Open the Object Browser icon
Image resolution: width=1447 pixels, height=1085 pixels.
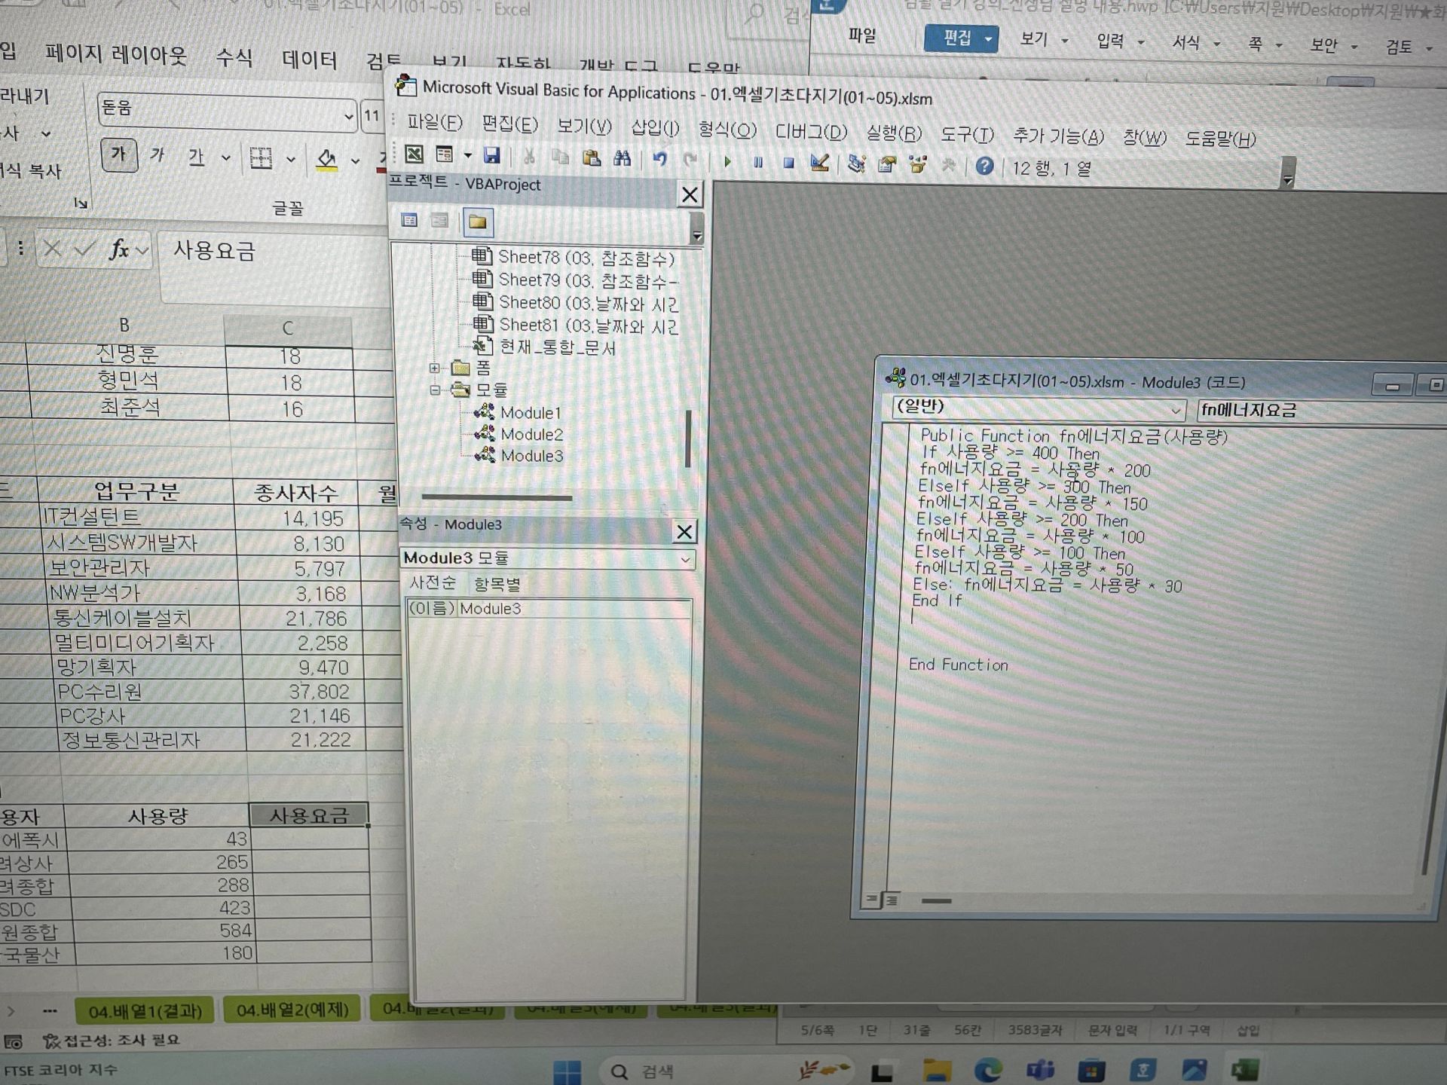[918, 164]
